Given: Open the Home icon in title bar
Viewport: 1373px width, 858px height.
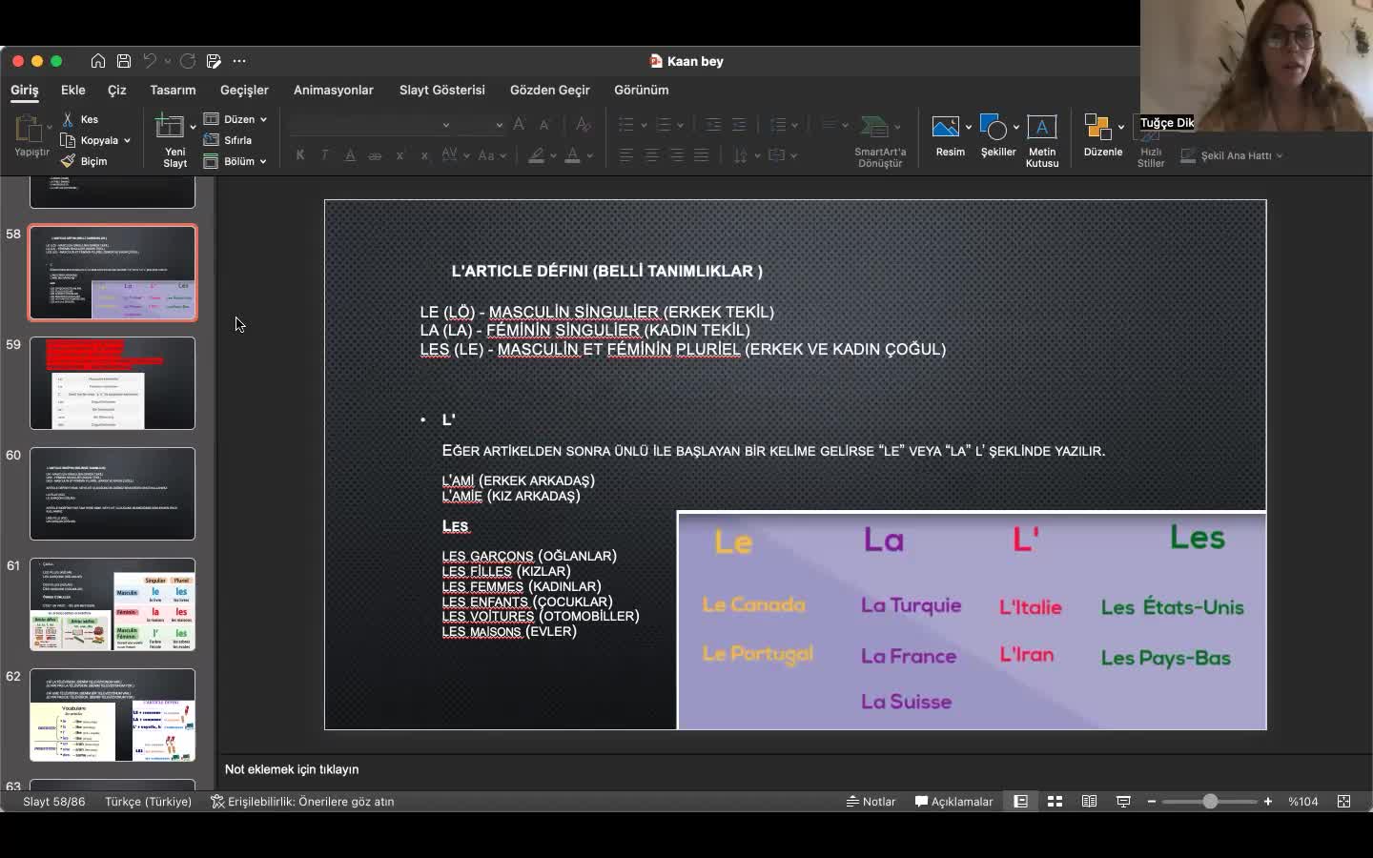Looking at the screenshot, I should point(98,61).
